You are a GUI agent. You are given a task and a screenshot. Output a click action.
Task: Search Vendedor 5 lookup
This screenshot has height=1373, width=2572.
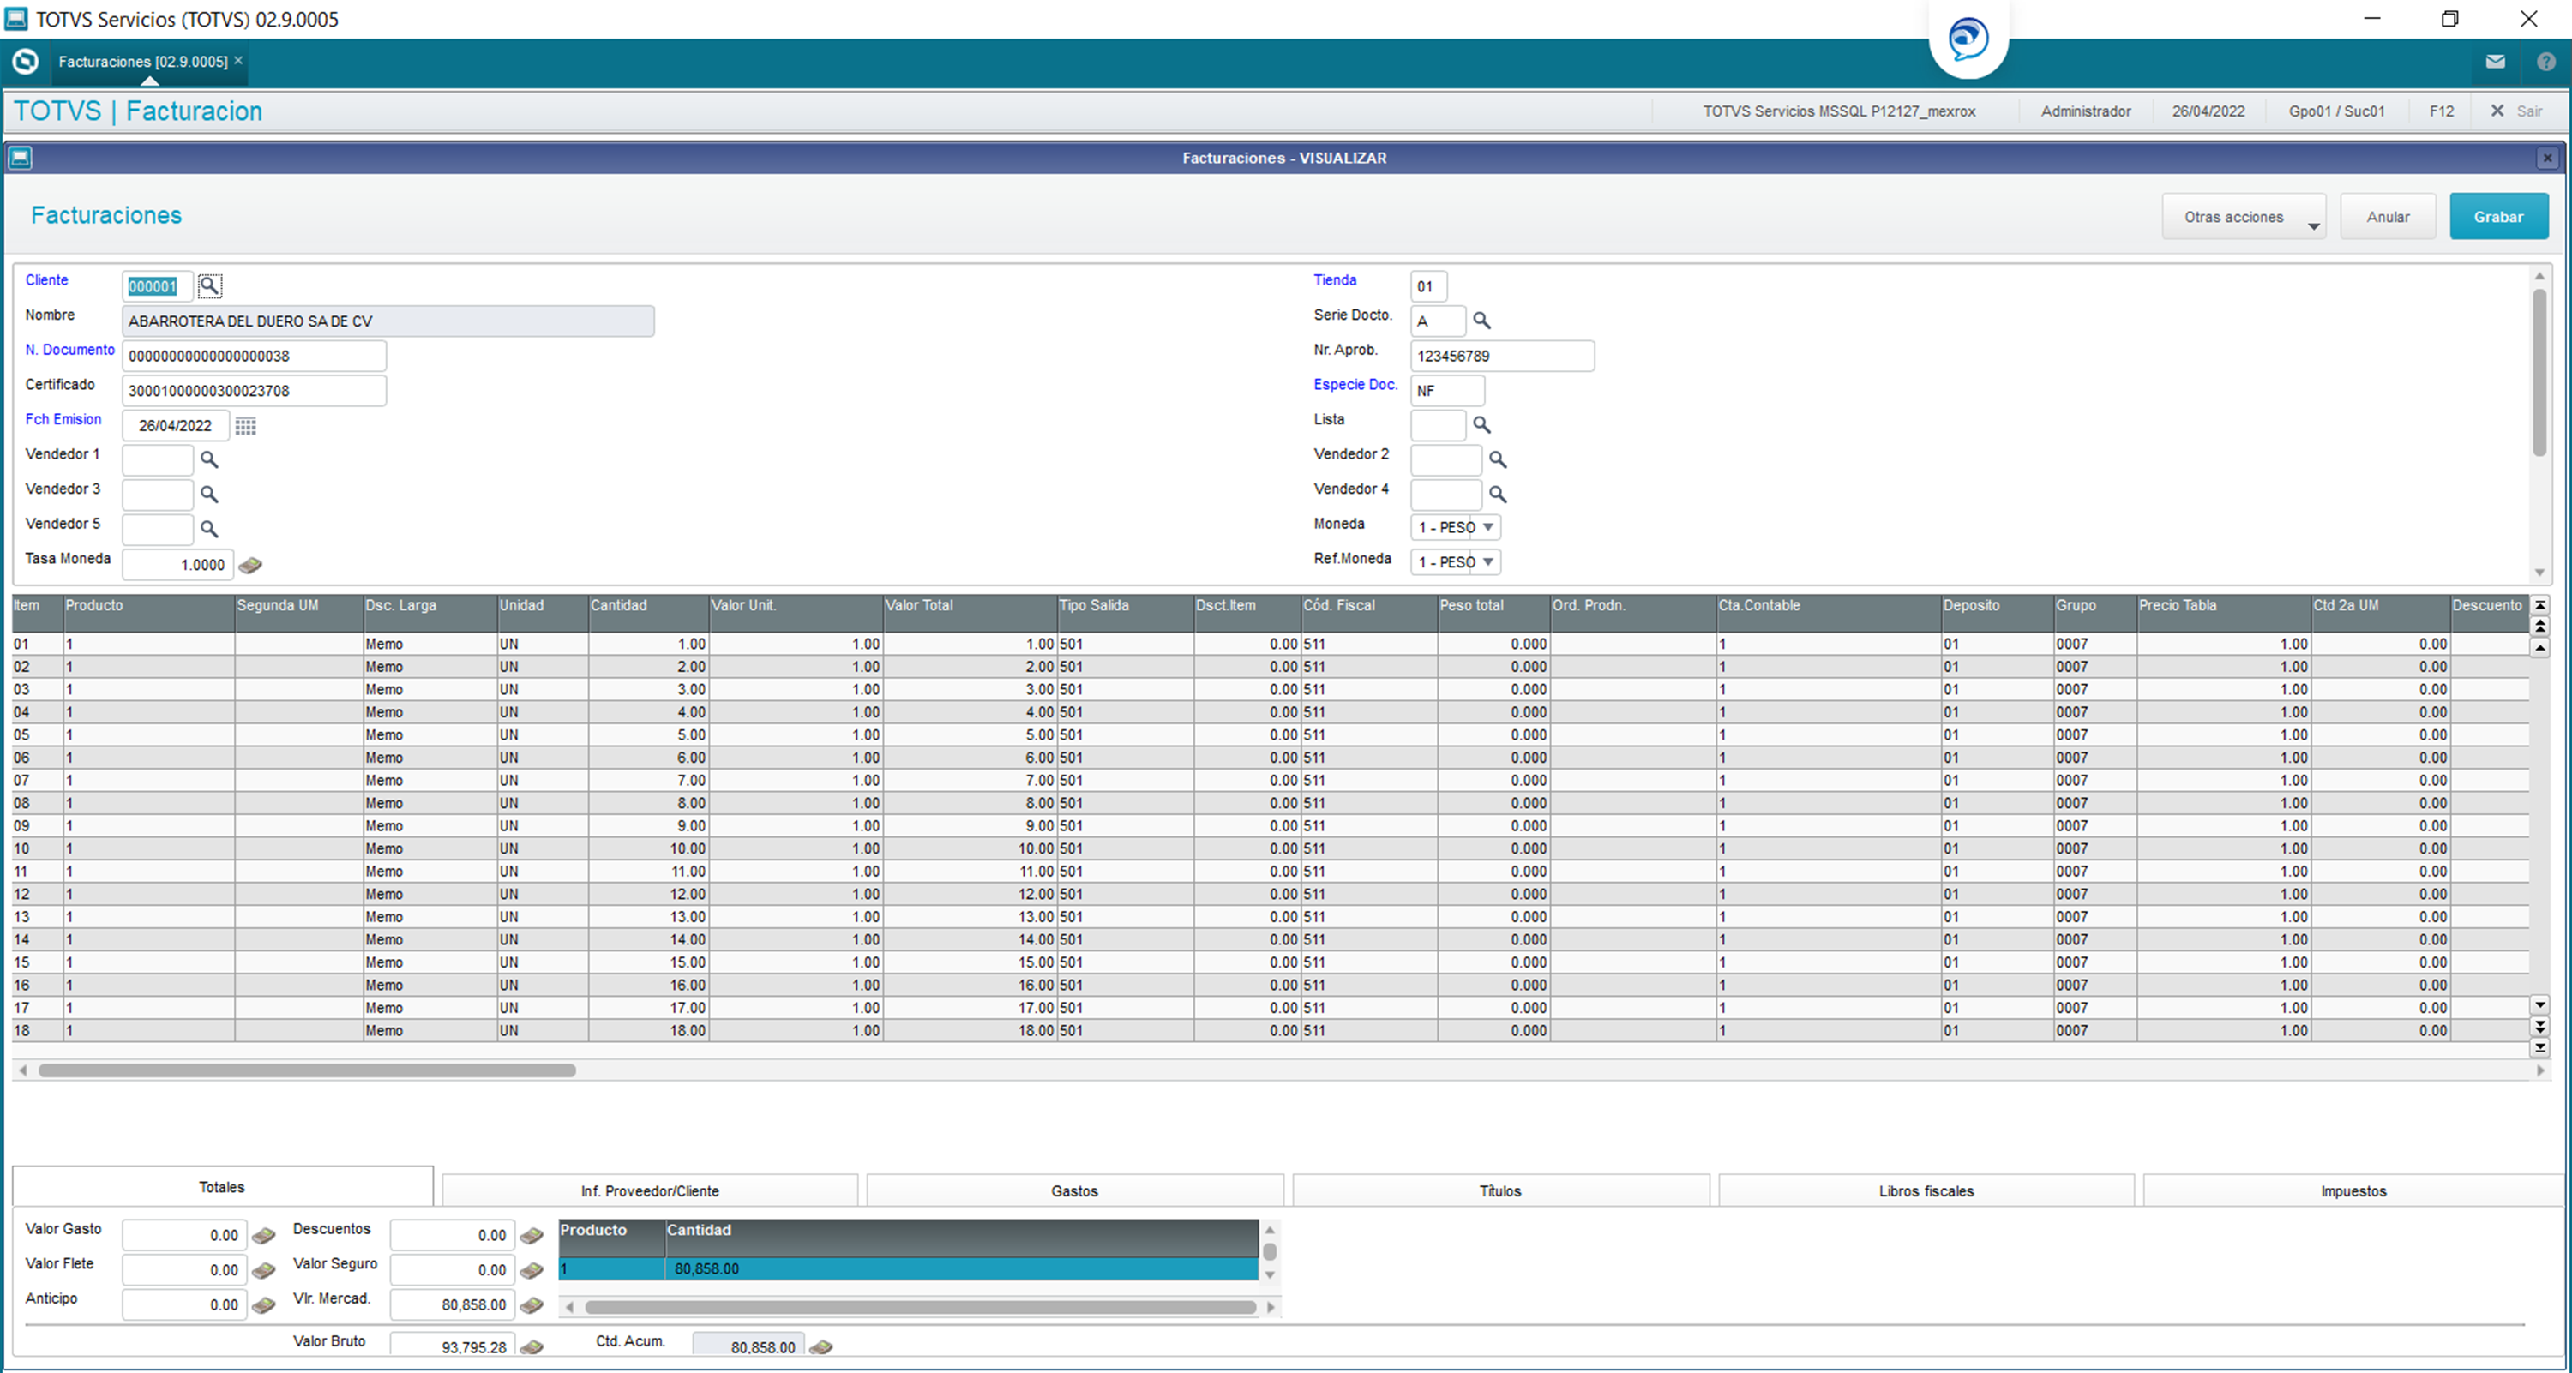point(208,530)
